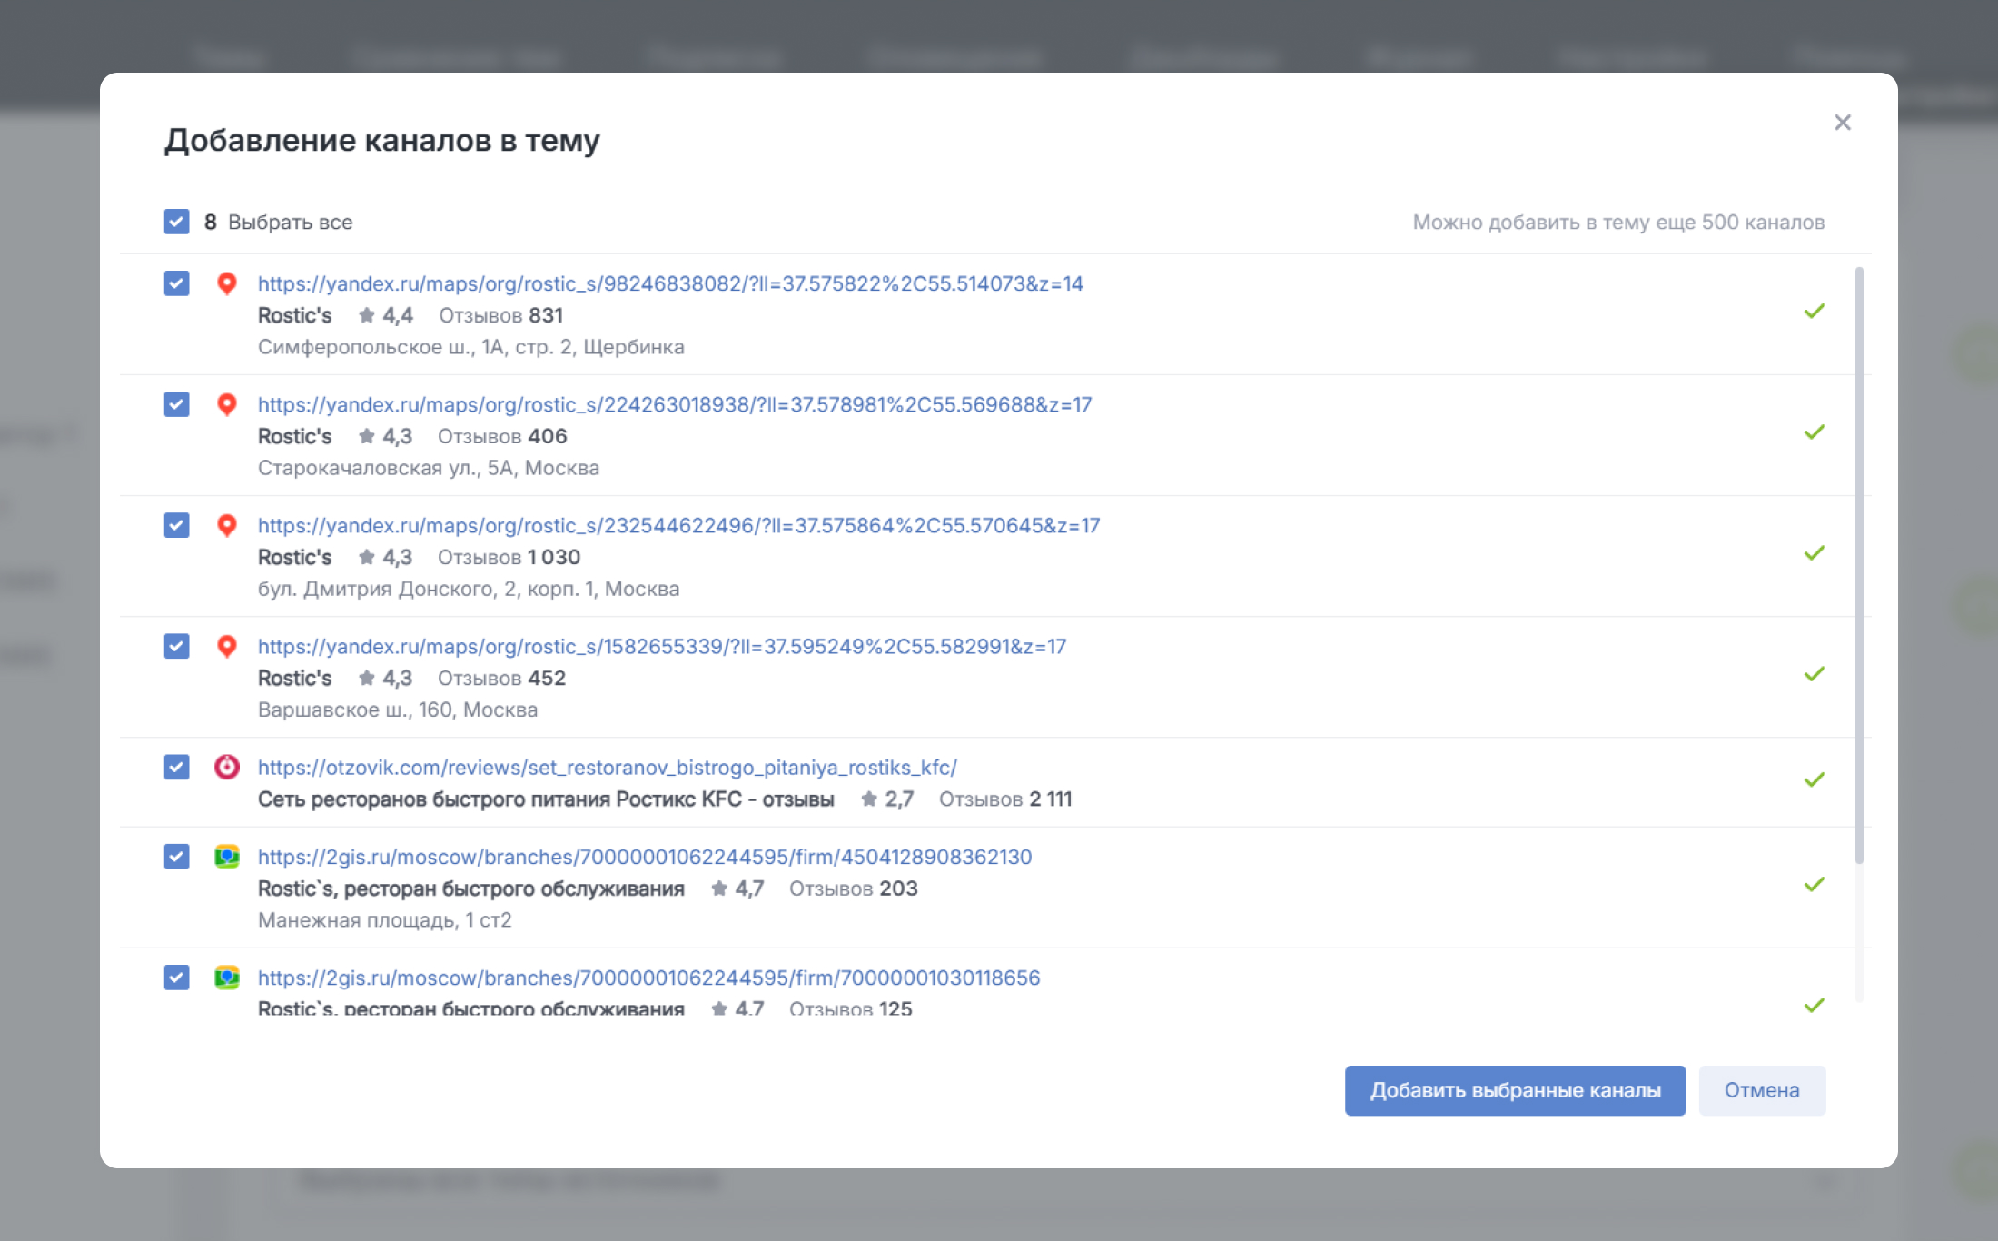Click 2GIS icon for firm 70000001030118656 row

pos(227,978)
